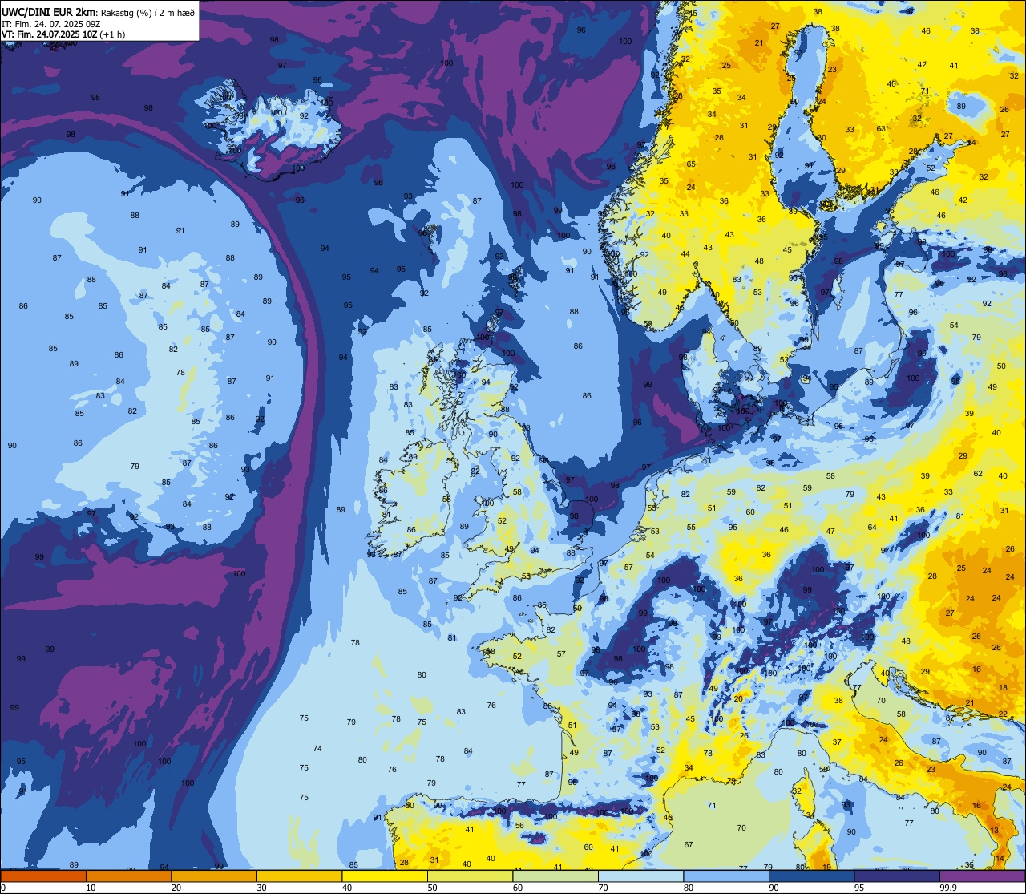Click the 30–40 % golden yellow legend swatch
1026x894 pixels.
(300, 876)
